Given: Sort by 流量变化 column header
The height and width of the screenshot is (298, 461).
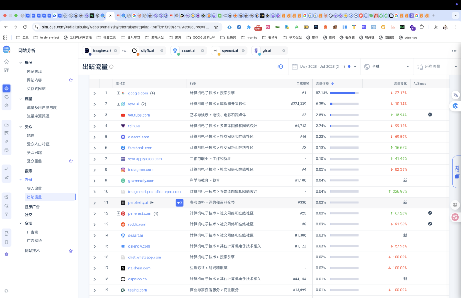Looking at the screenshot, I should pyautogui.click(x=400, y=84).
